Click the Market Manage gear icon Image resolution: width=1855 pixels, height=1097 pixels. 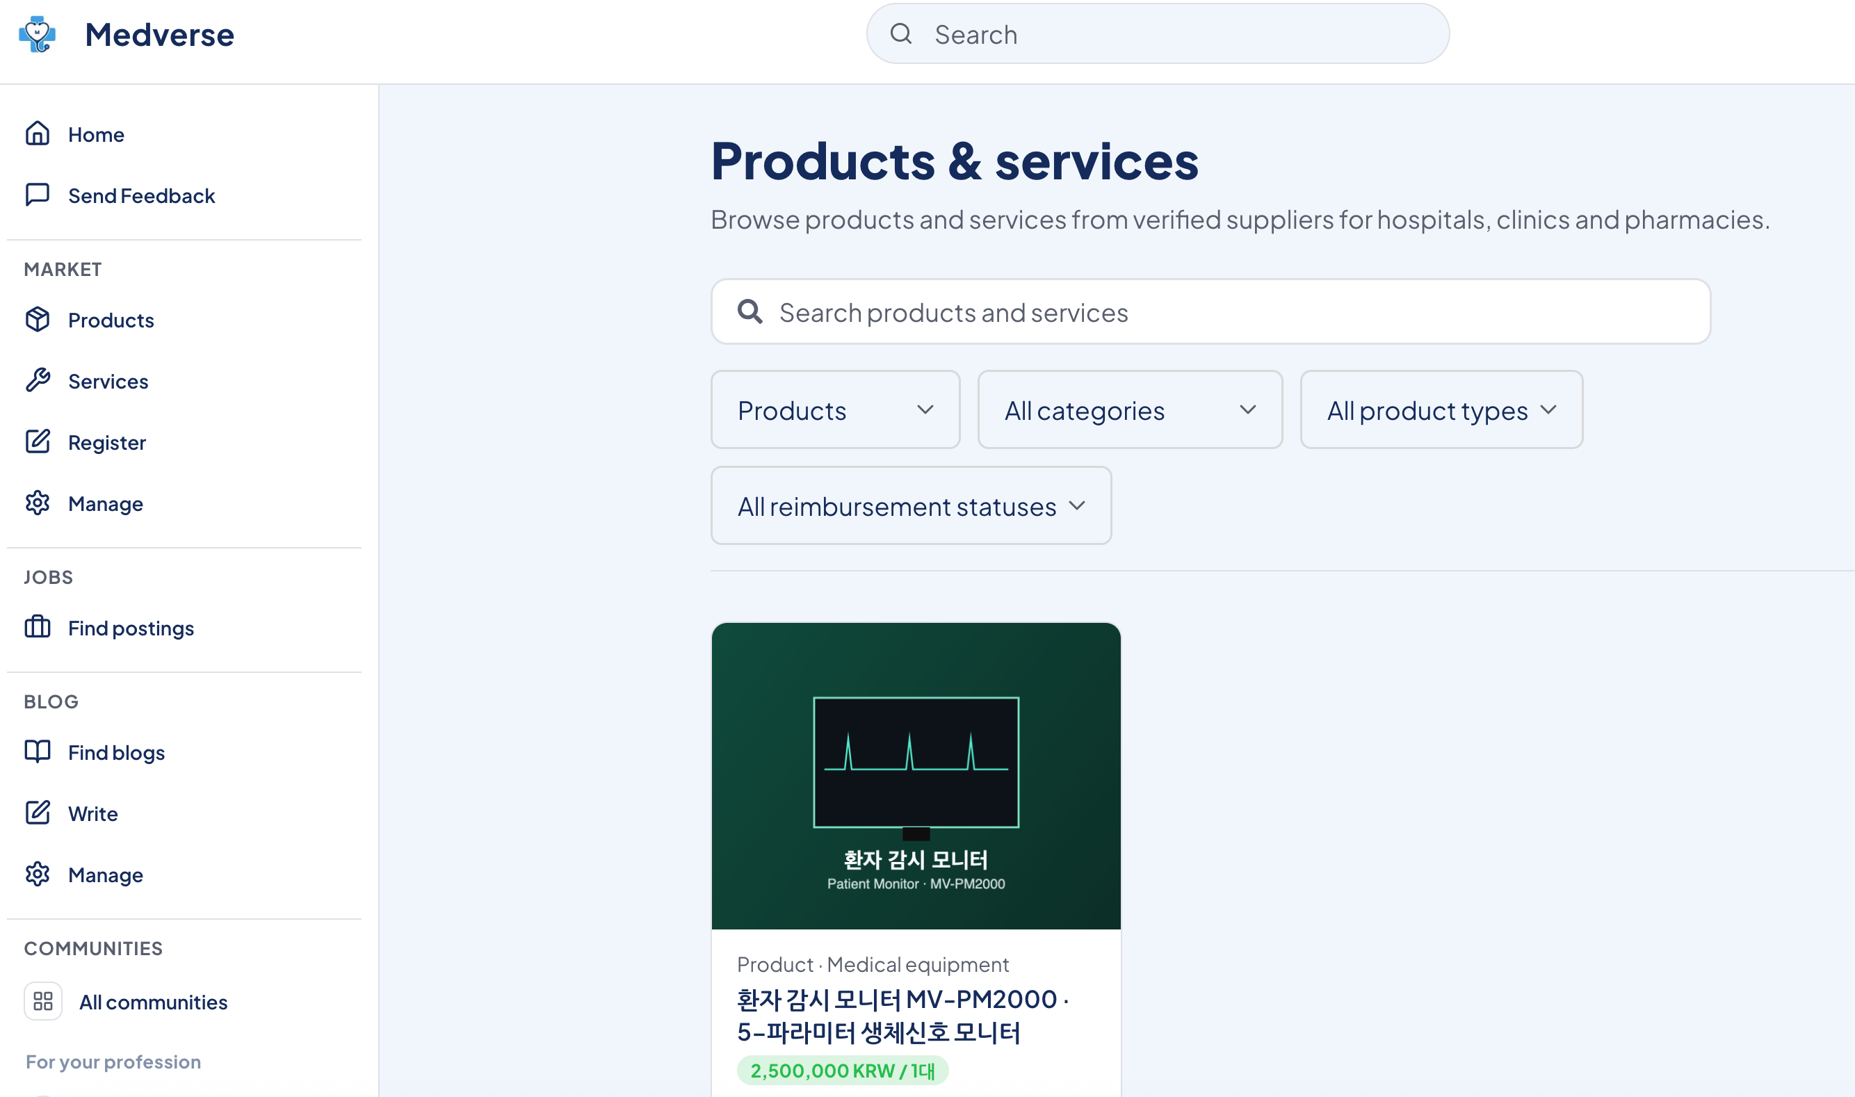coord(37,503)
